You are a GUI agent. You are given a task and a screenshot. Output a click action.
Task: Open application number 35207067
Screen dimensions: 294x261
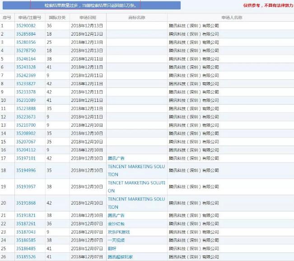coord(26,142)
